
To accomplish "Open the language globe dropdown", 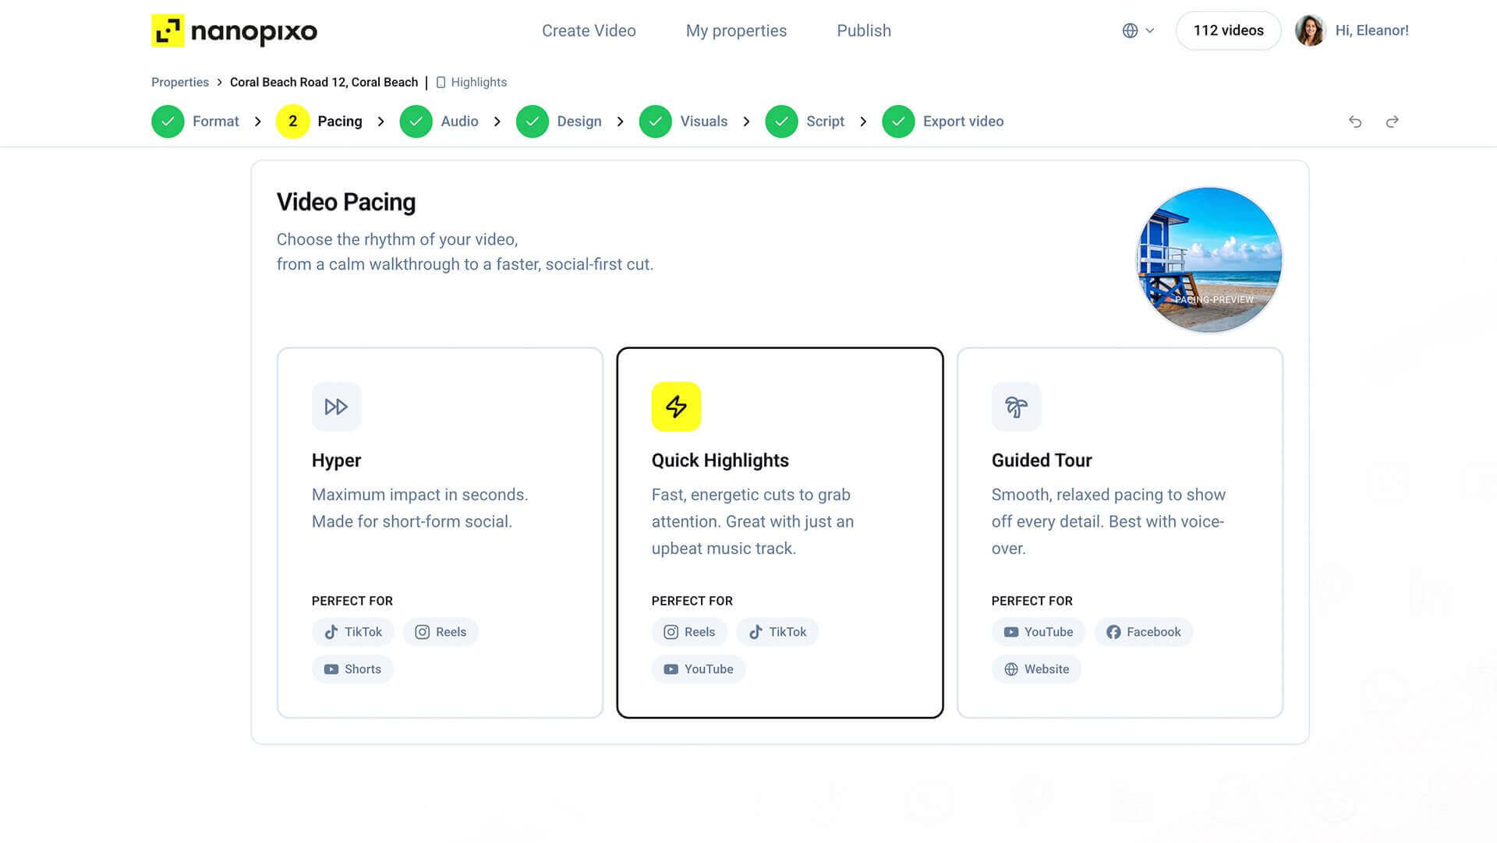I will point(1138,30).
